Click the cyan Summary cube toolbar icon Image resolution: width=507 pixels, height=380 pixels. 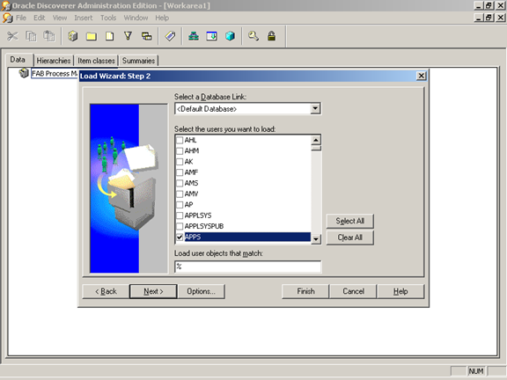click(231, 36)
